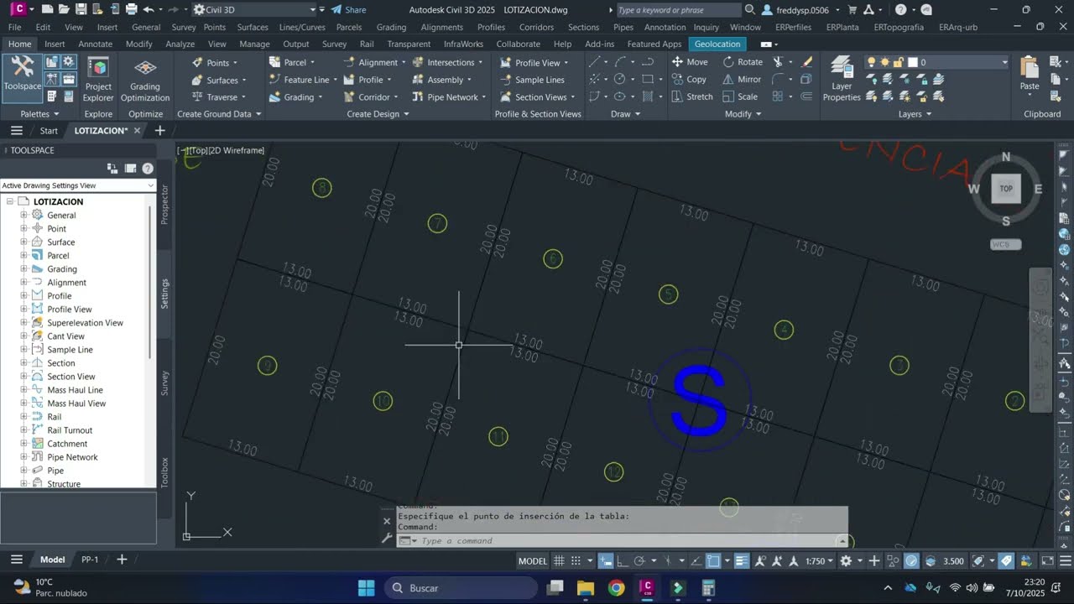
Task: Expand the Surface node in Settings tree
Action: [x=24, y=242]
